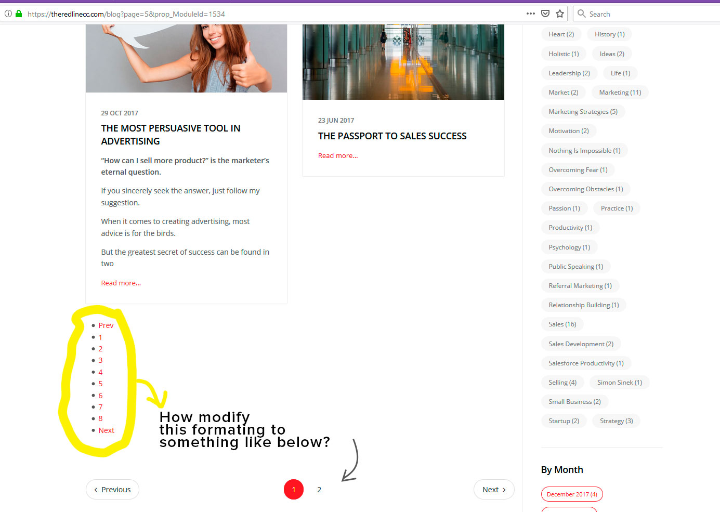Open the Public Speaking (1) tag
720x512 pixels.
576,267
